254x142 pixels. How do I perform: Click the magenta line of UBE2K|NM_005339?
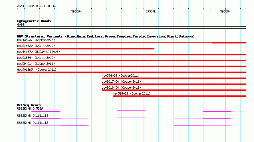tap(131, 111)
